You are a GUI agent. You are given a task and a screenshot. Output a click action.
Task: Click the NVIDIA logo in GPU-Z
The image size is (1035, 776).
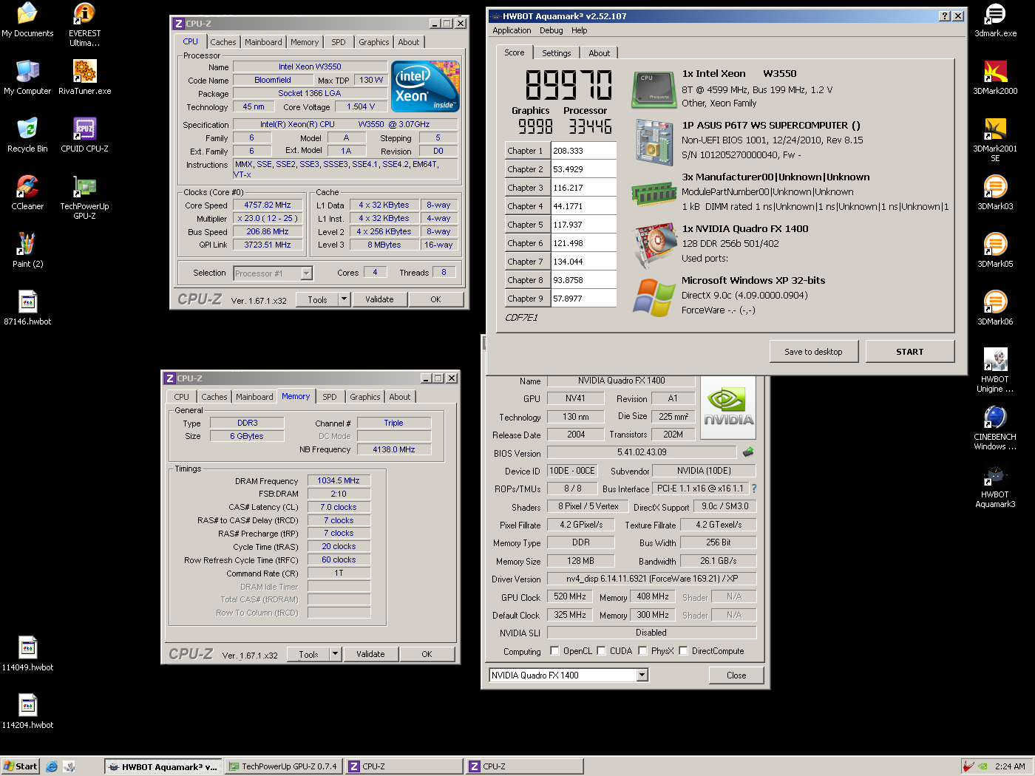click(728, 408)
